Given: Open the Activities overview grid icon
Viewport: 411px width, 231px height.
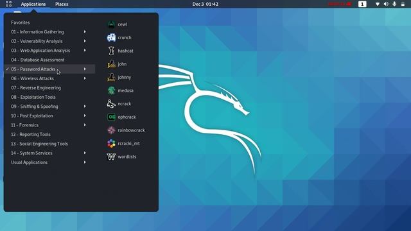Looking at the screenshot, I should click(8, 4).
